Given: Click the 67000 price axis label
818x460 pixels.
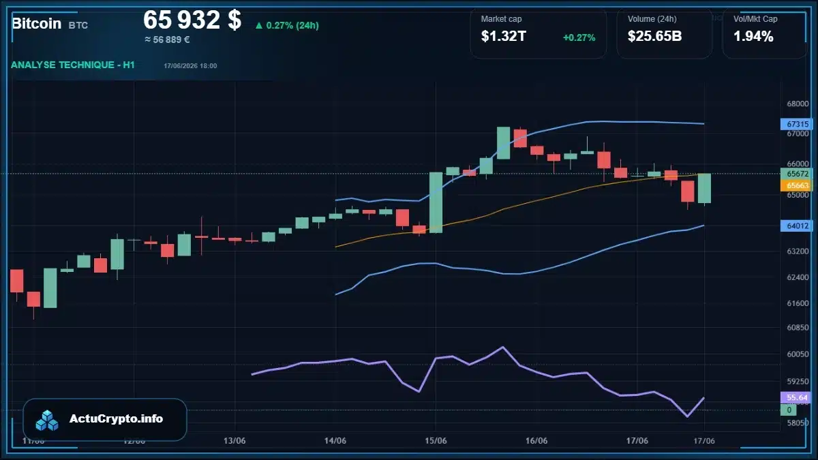Looking at the screenshot, I should coord(797,134).
